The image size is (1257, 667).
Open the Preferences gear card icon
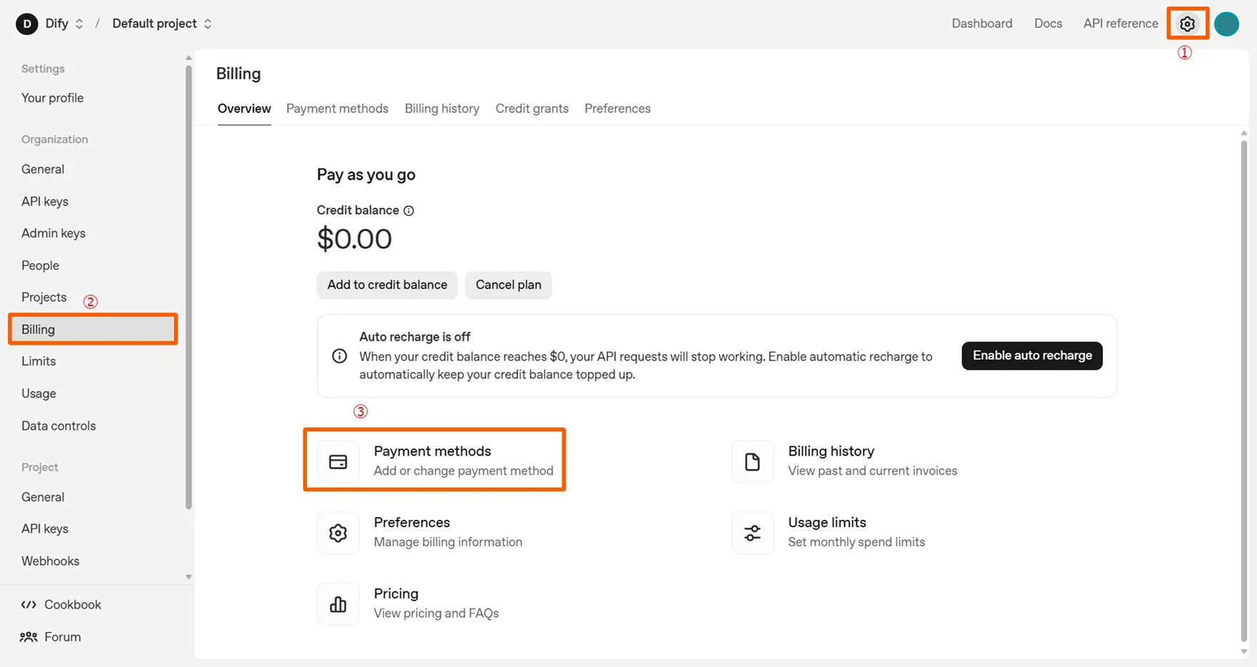pos(338,533)
